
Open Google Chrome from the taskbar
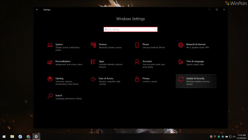28,137
